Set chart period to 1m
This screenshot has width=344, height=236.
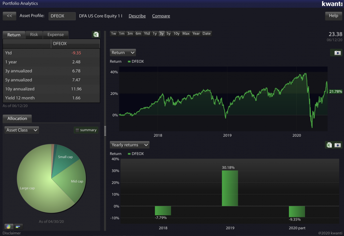pyautogui.click(x=122, y=34)
